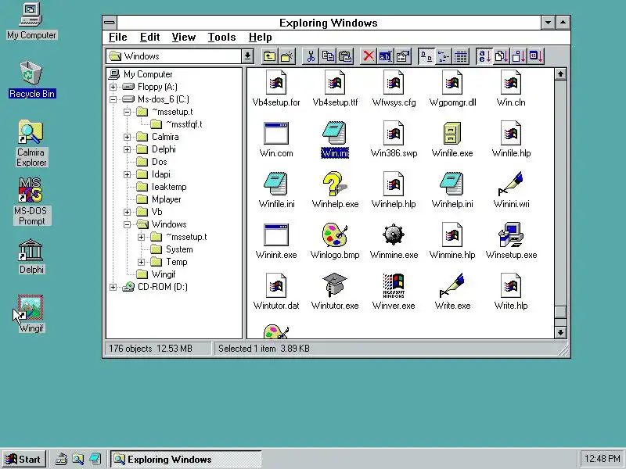Open the Help menu
This screenshot has height=469, width=626.
coord(261,37)
